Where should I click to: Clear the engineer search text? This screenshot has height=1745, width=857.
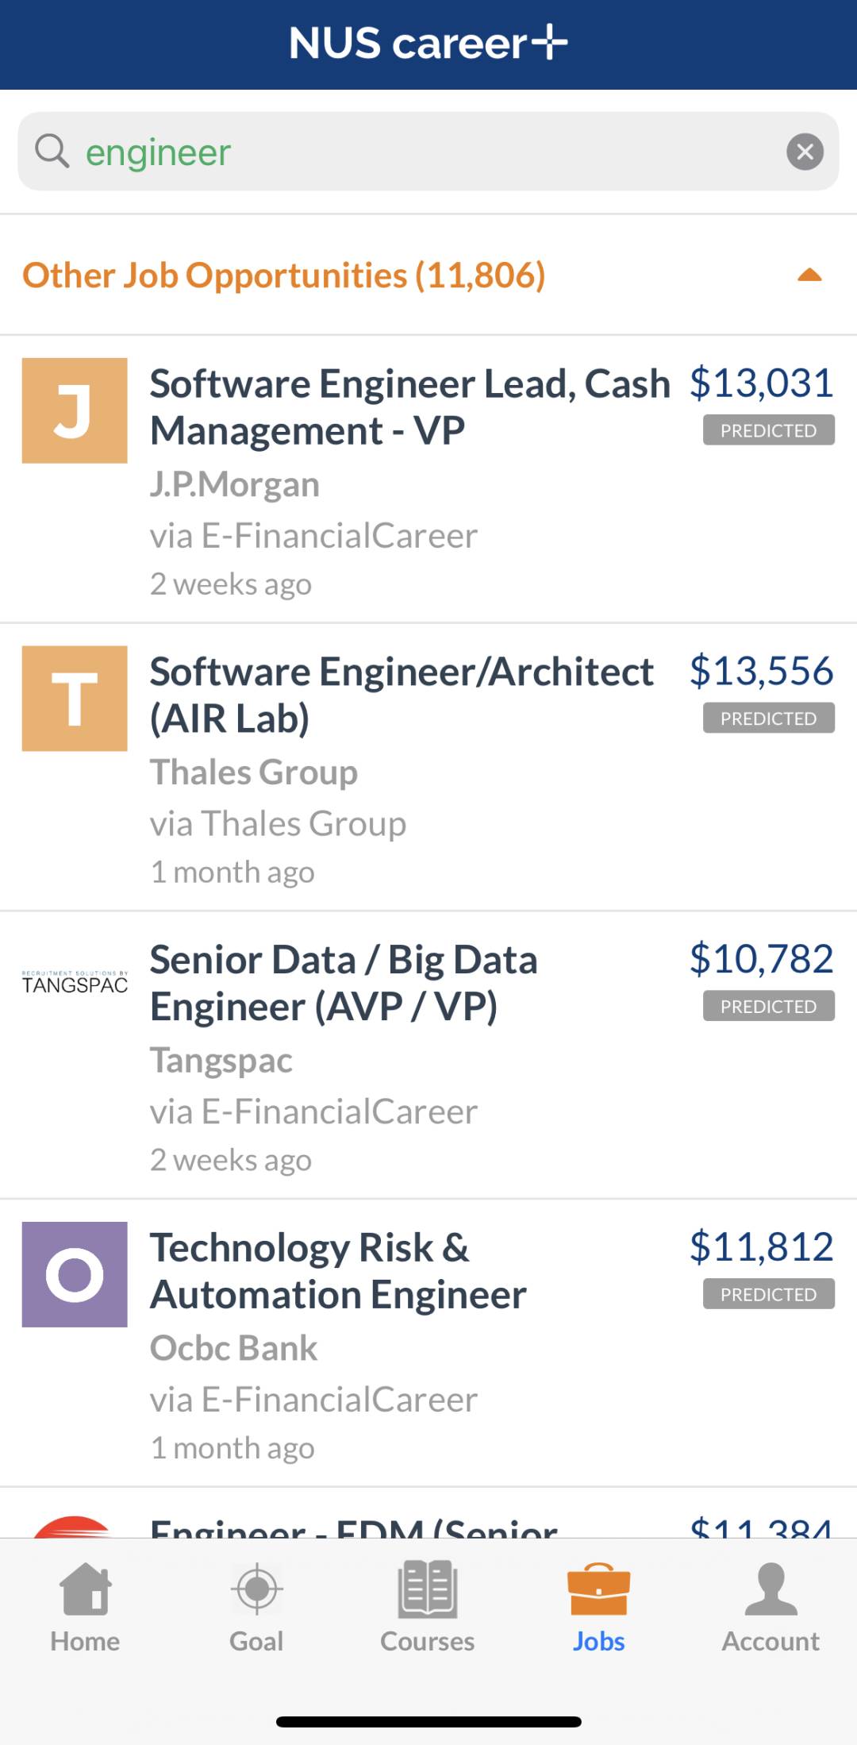[805, 151]
